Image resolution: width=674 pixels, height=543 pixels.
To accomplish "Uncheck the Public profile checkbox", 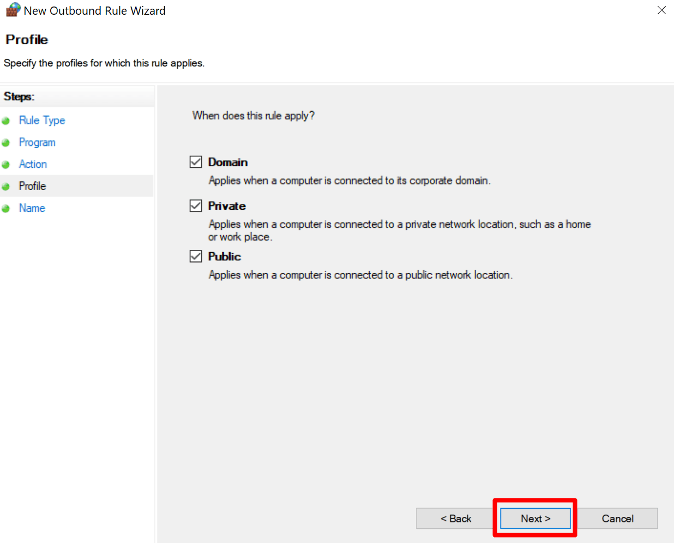I will click(x=196, y=257).
